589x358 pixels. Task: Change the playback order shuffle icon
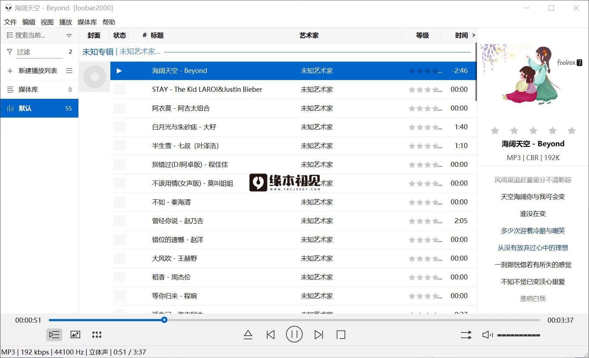click(466, 335)
